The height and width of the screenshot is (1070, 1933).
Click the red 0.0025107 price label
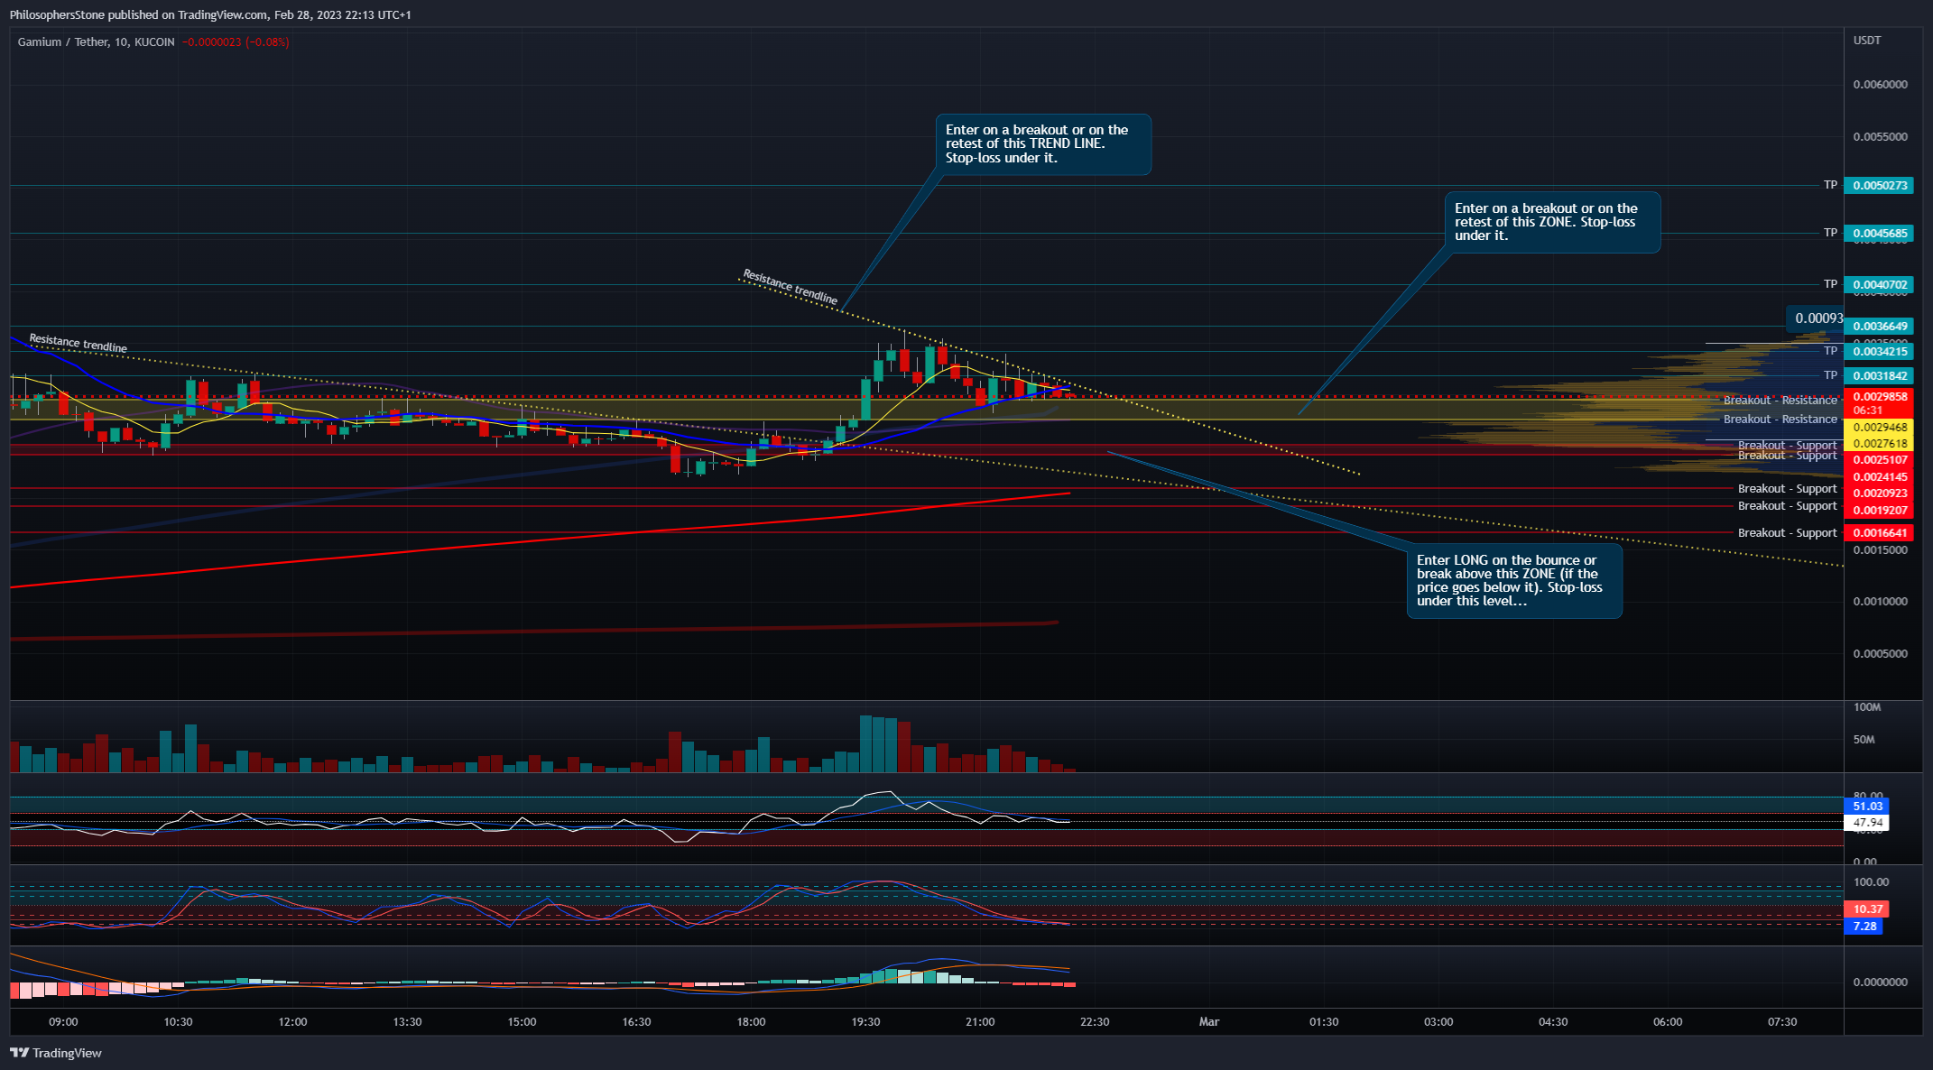tap(1879, 459)
